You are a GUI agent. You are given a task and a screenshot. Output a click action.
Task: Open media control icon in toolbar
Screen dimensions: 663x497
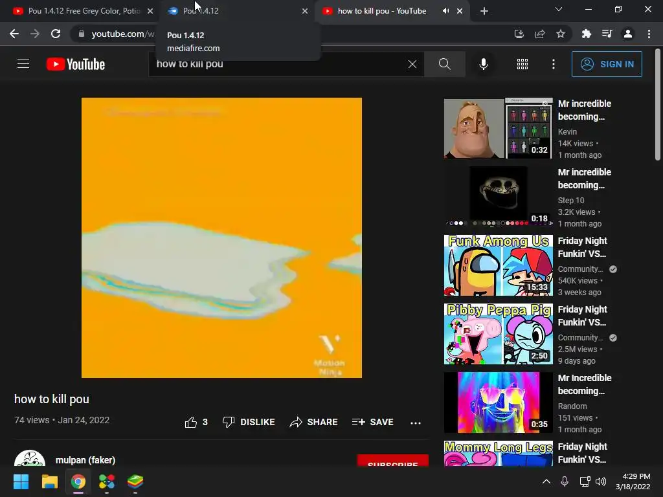click(x=607, y=34)
